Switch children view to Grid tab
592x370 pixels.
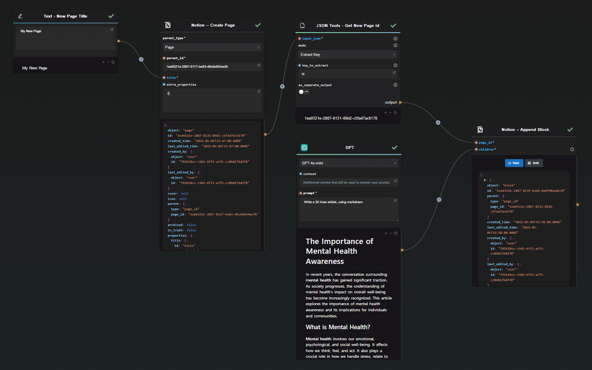pyautogui.click(x=534, y=163)
